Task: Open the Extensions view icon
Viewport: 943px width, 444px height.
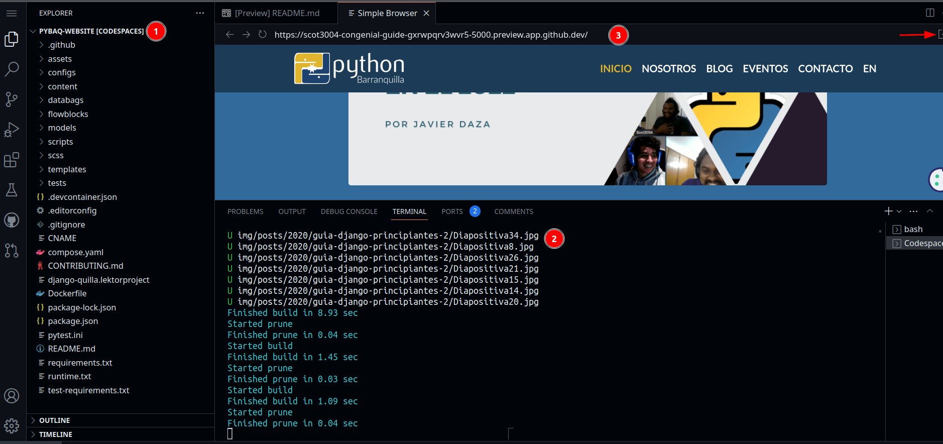Action: (x=12, y=160)
